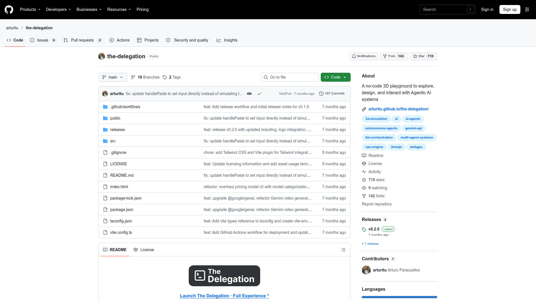Focus the Go to file field

[290, 77]
